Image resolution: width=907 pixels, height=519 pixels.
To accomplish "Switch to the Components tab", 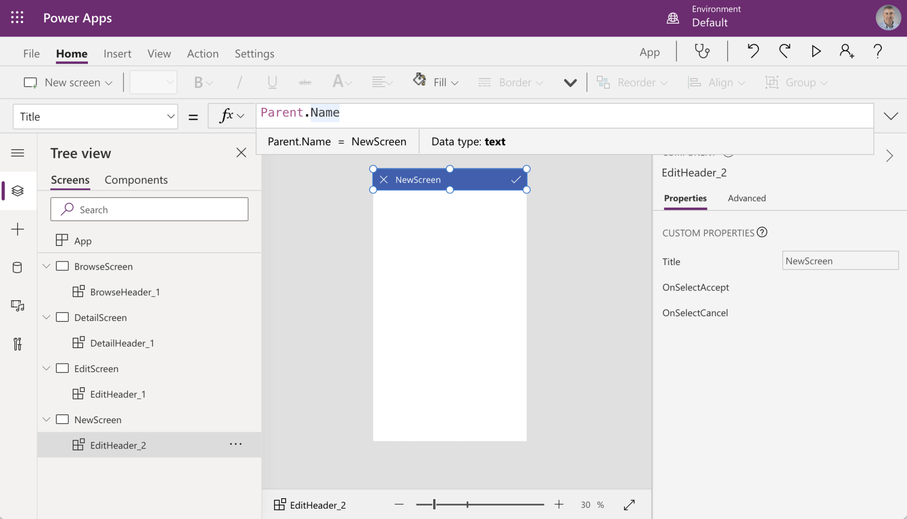I will pyautogui.click(x=136, y=180).
